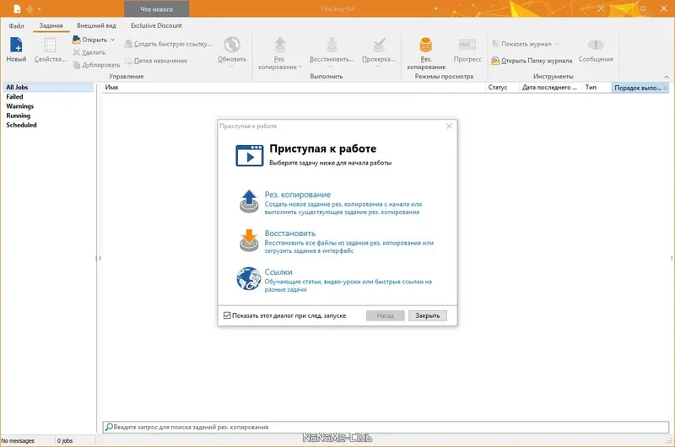Open the Exclusive Discount tab
This screenshot has width=675, height=447.
point(156,26)
